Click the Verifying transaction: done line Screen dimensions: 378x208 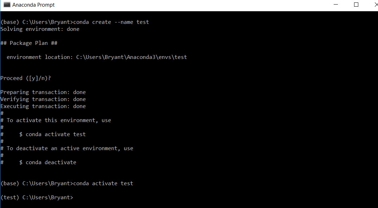coord(42,99)
